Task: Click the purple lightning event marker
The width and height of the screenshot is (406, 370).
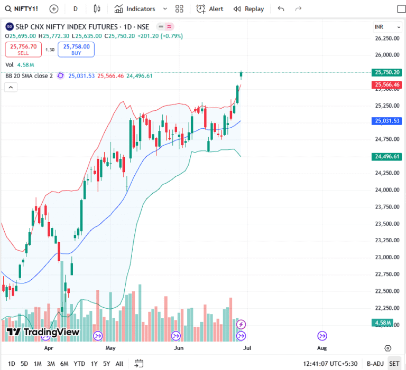Action: pyautogui.click(x=241, y=324)
